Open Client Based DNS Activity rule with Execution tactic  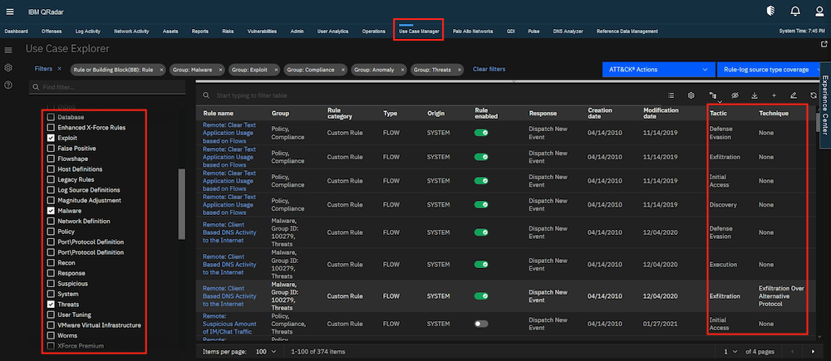229,264
